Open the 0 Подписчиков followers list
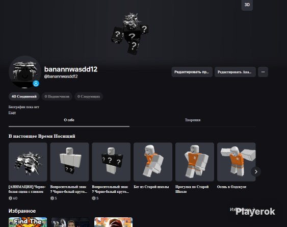 [57, 96]
